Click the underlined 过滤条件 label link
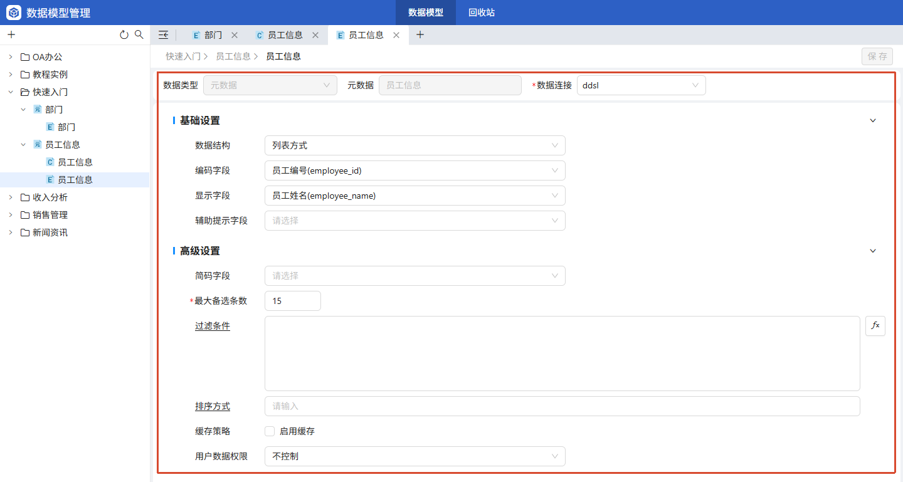Viewport: 903px width, 482px height. pyautogui.click(x=213, y=326)
